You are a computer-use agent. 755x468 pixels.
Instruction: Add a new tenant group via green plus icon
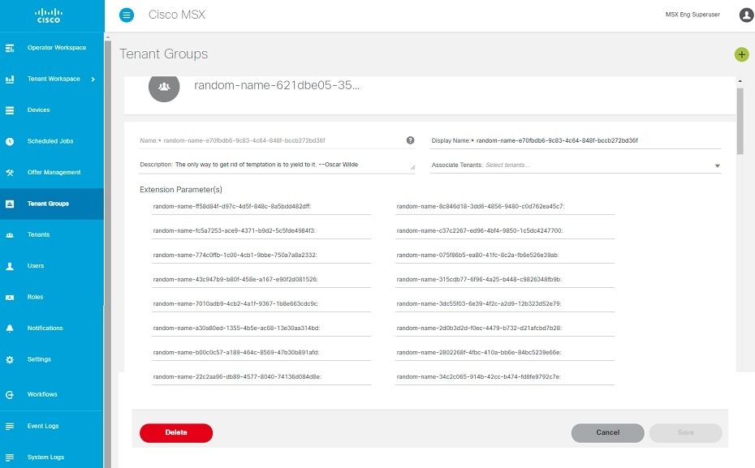[x=741, y=54]
